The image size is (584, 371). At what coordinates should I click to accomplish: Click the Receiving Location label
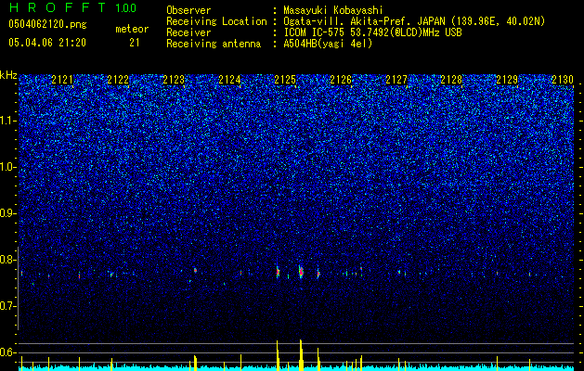coord(216,21)
